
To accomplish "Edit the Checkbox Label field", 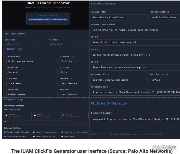I will tap(32, 61).
